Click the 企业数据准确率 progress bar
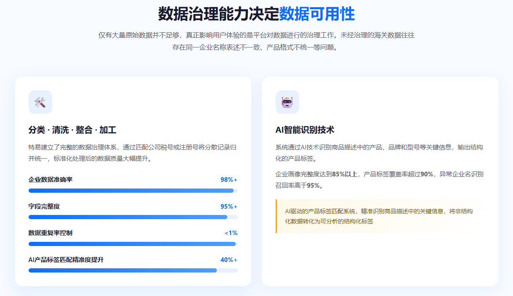513x296 pixels. 133,191
